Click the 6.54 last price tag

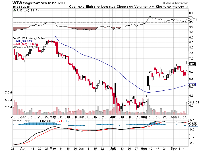pyautogui.click(x=192, y=64)
